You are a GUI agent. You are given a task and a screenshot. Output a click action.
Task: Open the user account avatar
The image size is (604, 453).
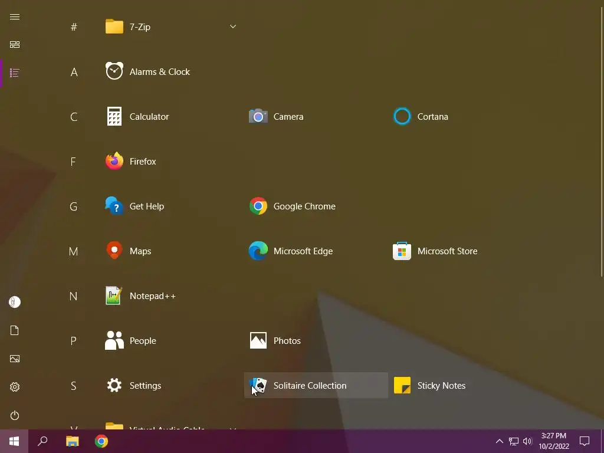[x=15, y=301]
